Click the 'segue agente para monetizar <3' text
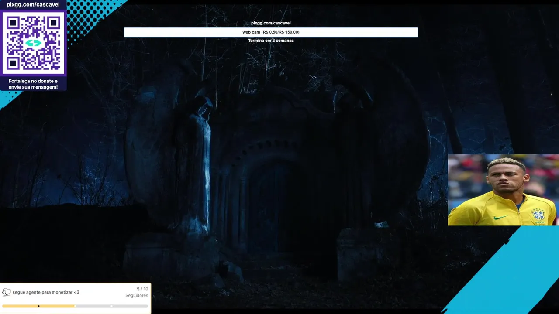The width and height of the screenshot is (559, 314). (46, 292)
